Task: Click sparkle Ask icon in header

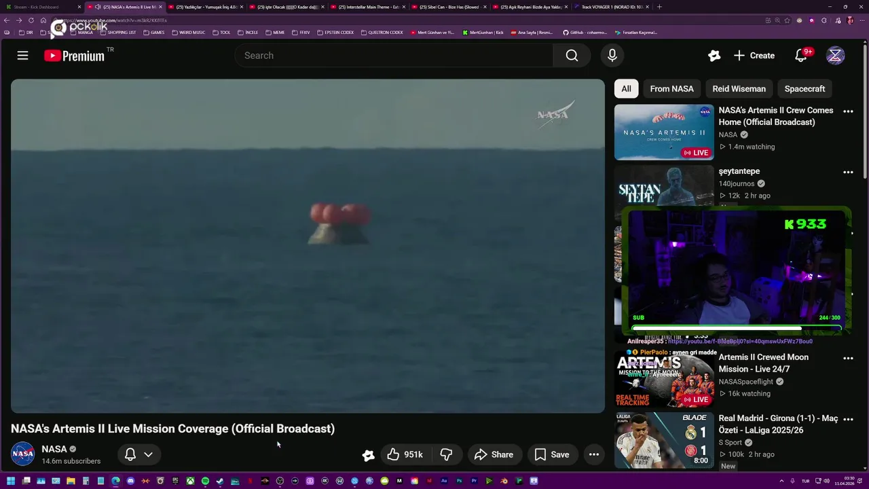Action: (x=714, y=56)
